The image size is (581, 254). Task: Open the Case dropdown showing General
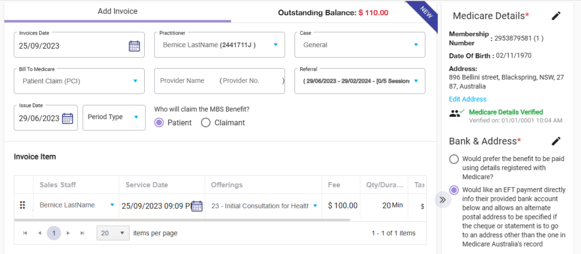point(416,45)
